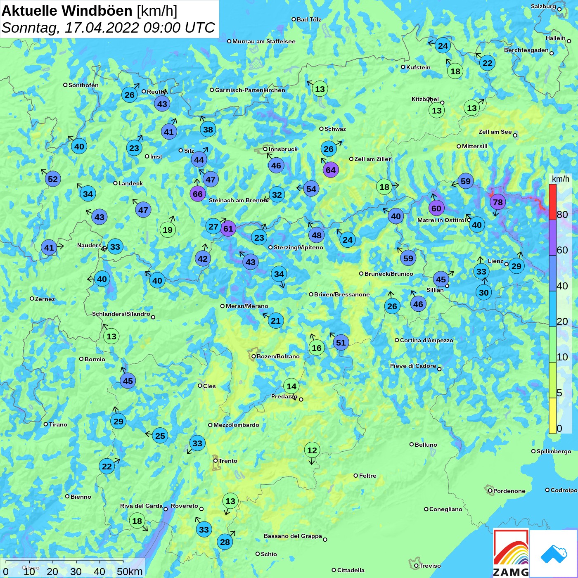The width and height of the screenshot is (578, 578).
Task: Click the red legend band above 80
Action: pos(552,202)
